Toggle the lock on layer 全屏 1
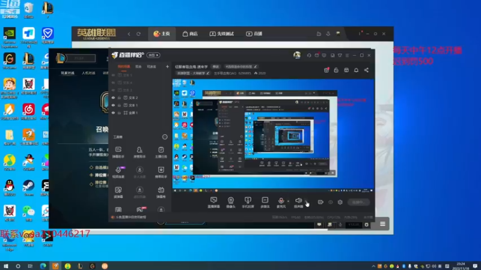 (x=119, y=113)
